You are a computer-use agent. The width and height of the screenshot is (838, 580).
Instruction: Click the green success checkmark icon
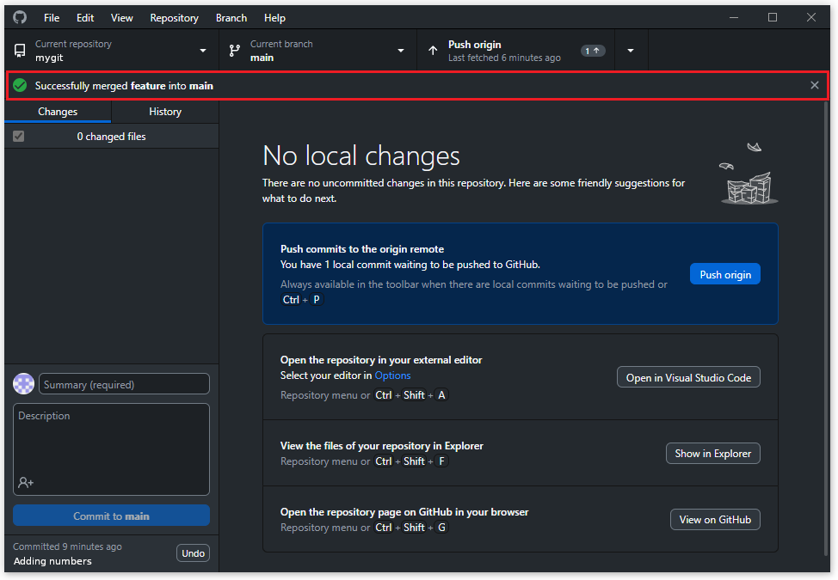(x=20, y=85)
